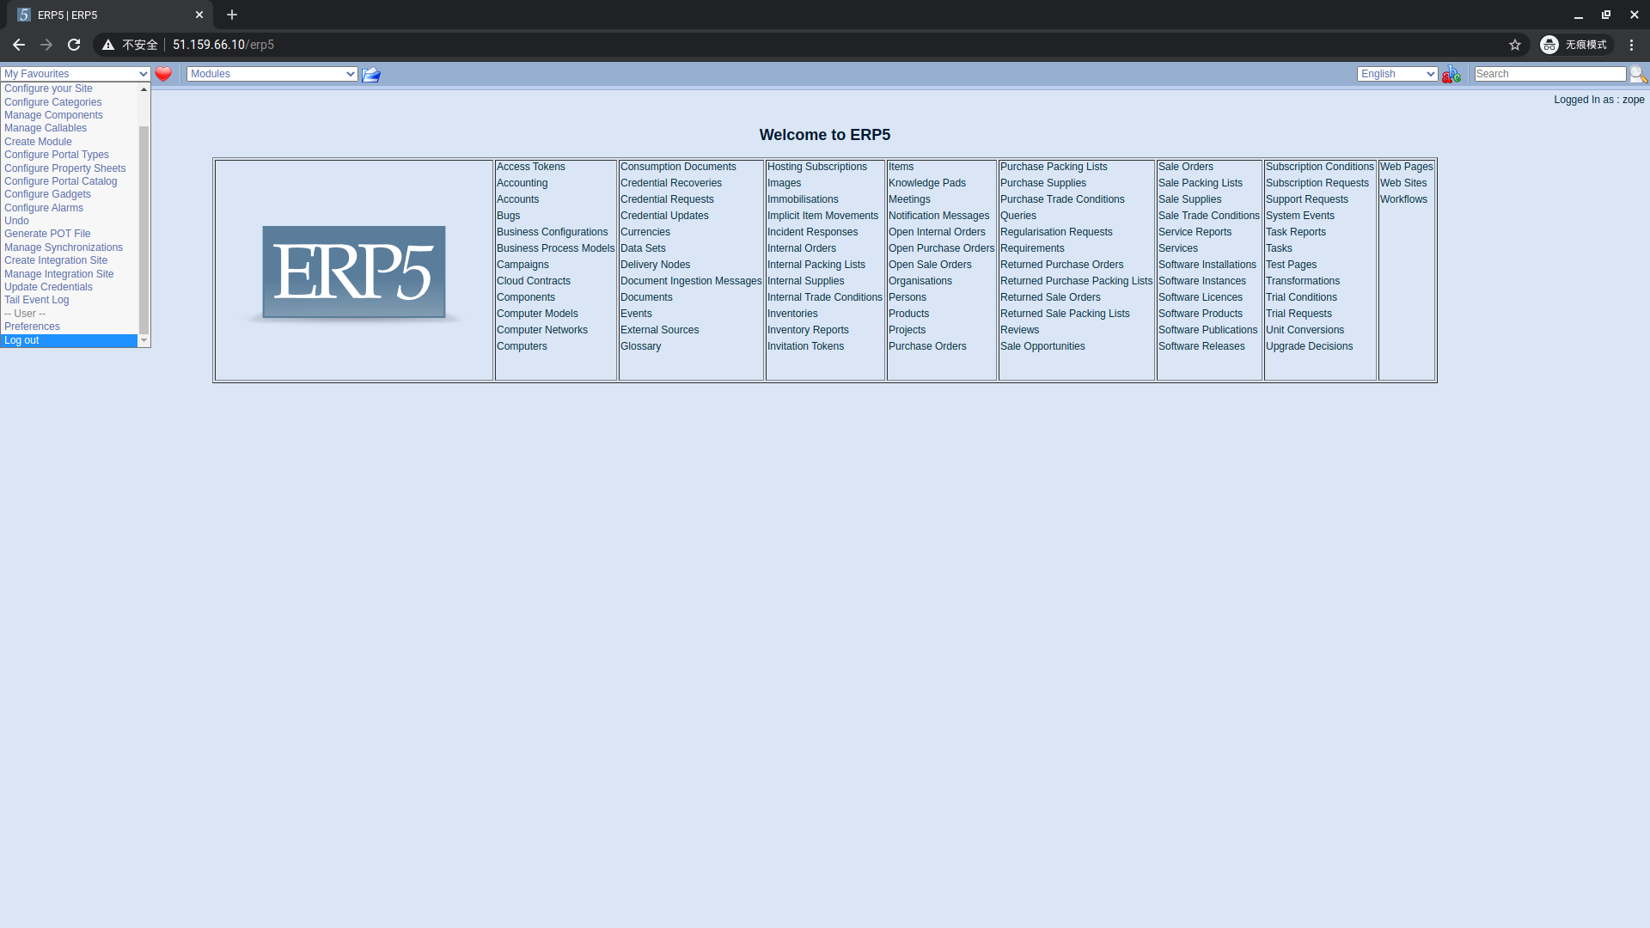Scroll down the left sidebar panel
The image size is (1650, 928).
click(144, 340)
